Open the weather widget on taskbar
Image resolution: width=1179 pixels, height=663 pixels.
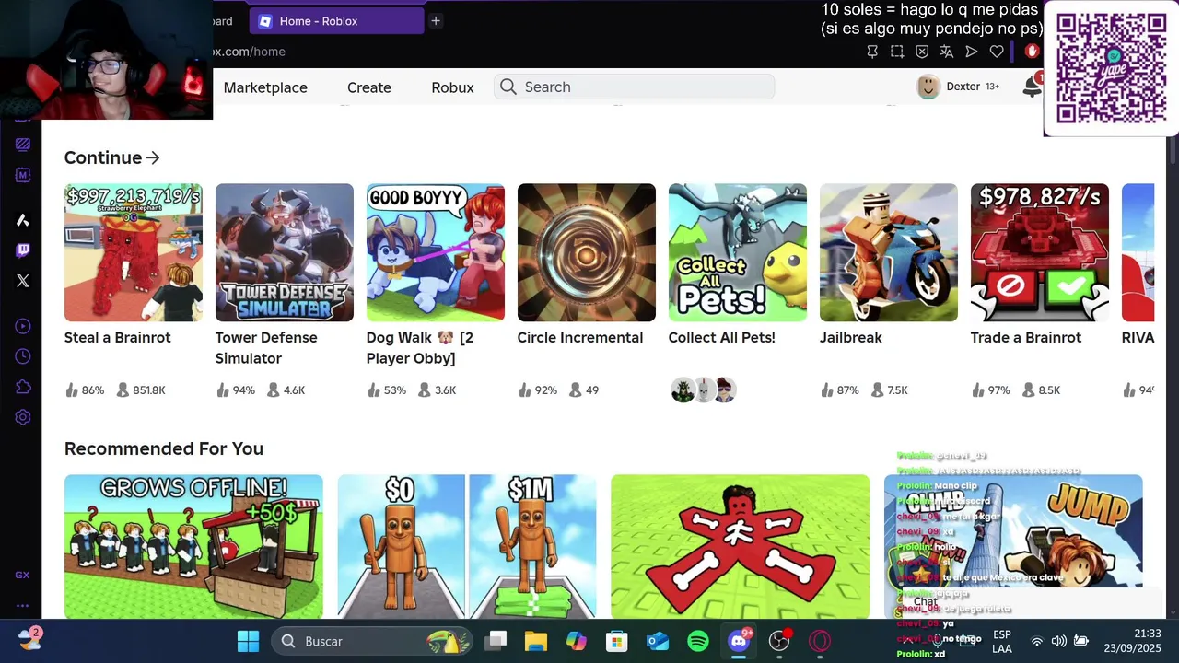(29, 639)
